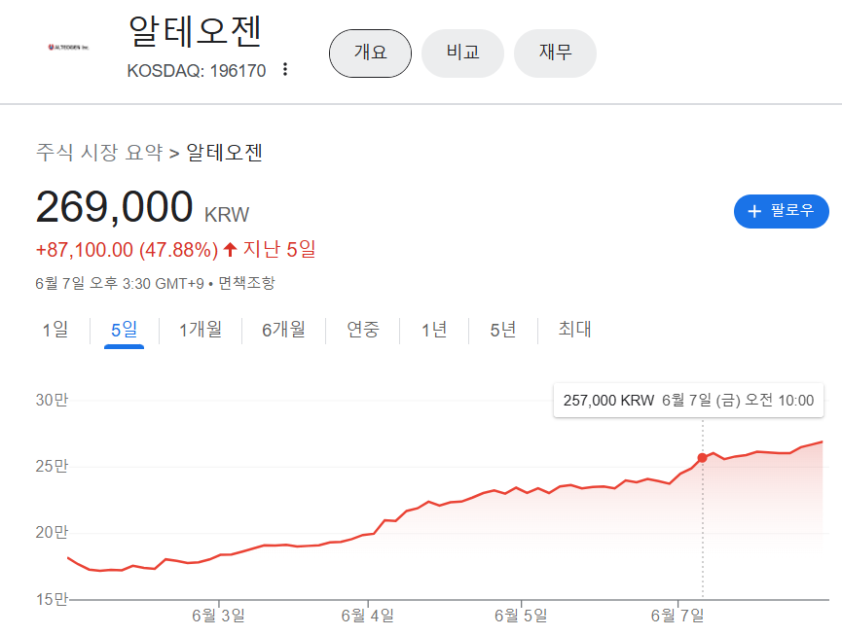
Task: Select the 연중 year-to-date range
Action: coord(363,330)
